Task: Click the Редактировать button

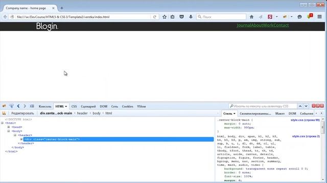Action: 22,113
